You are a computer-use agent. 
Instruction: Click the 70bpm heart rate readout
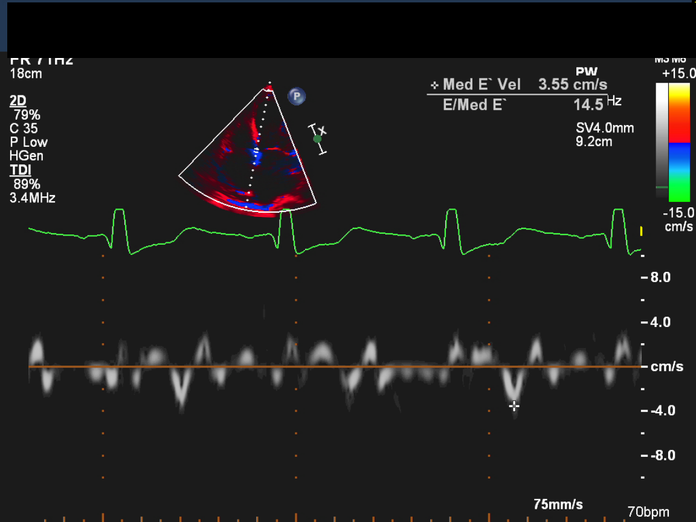click(x=648, y=512)
